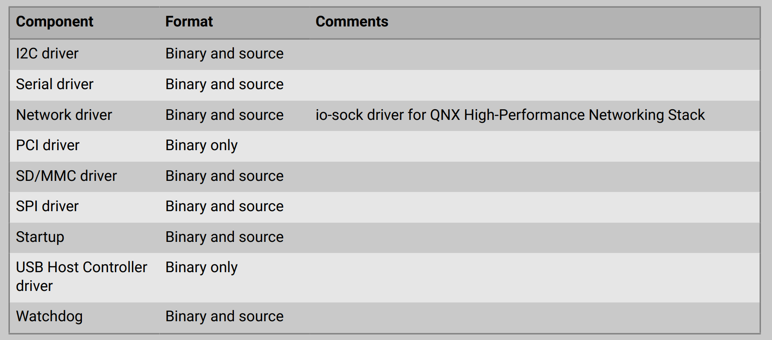Viewport: 772px width, 340px height.
Task: Click the io-sock driver comment text
Action: click(510, 115)
